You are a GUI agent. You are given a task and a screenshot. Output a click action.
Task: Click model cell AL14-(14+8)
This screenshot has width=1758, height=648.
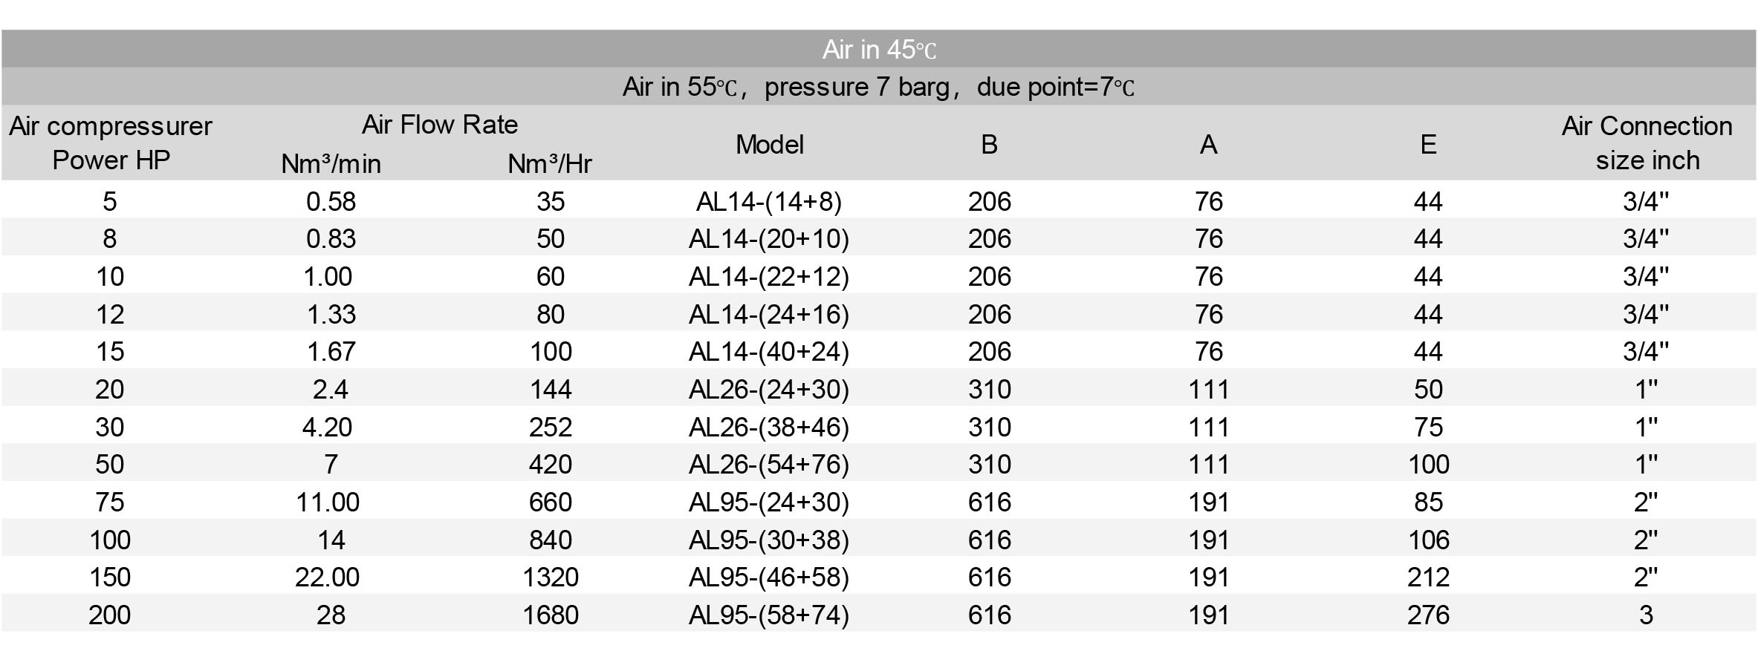769,201
